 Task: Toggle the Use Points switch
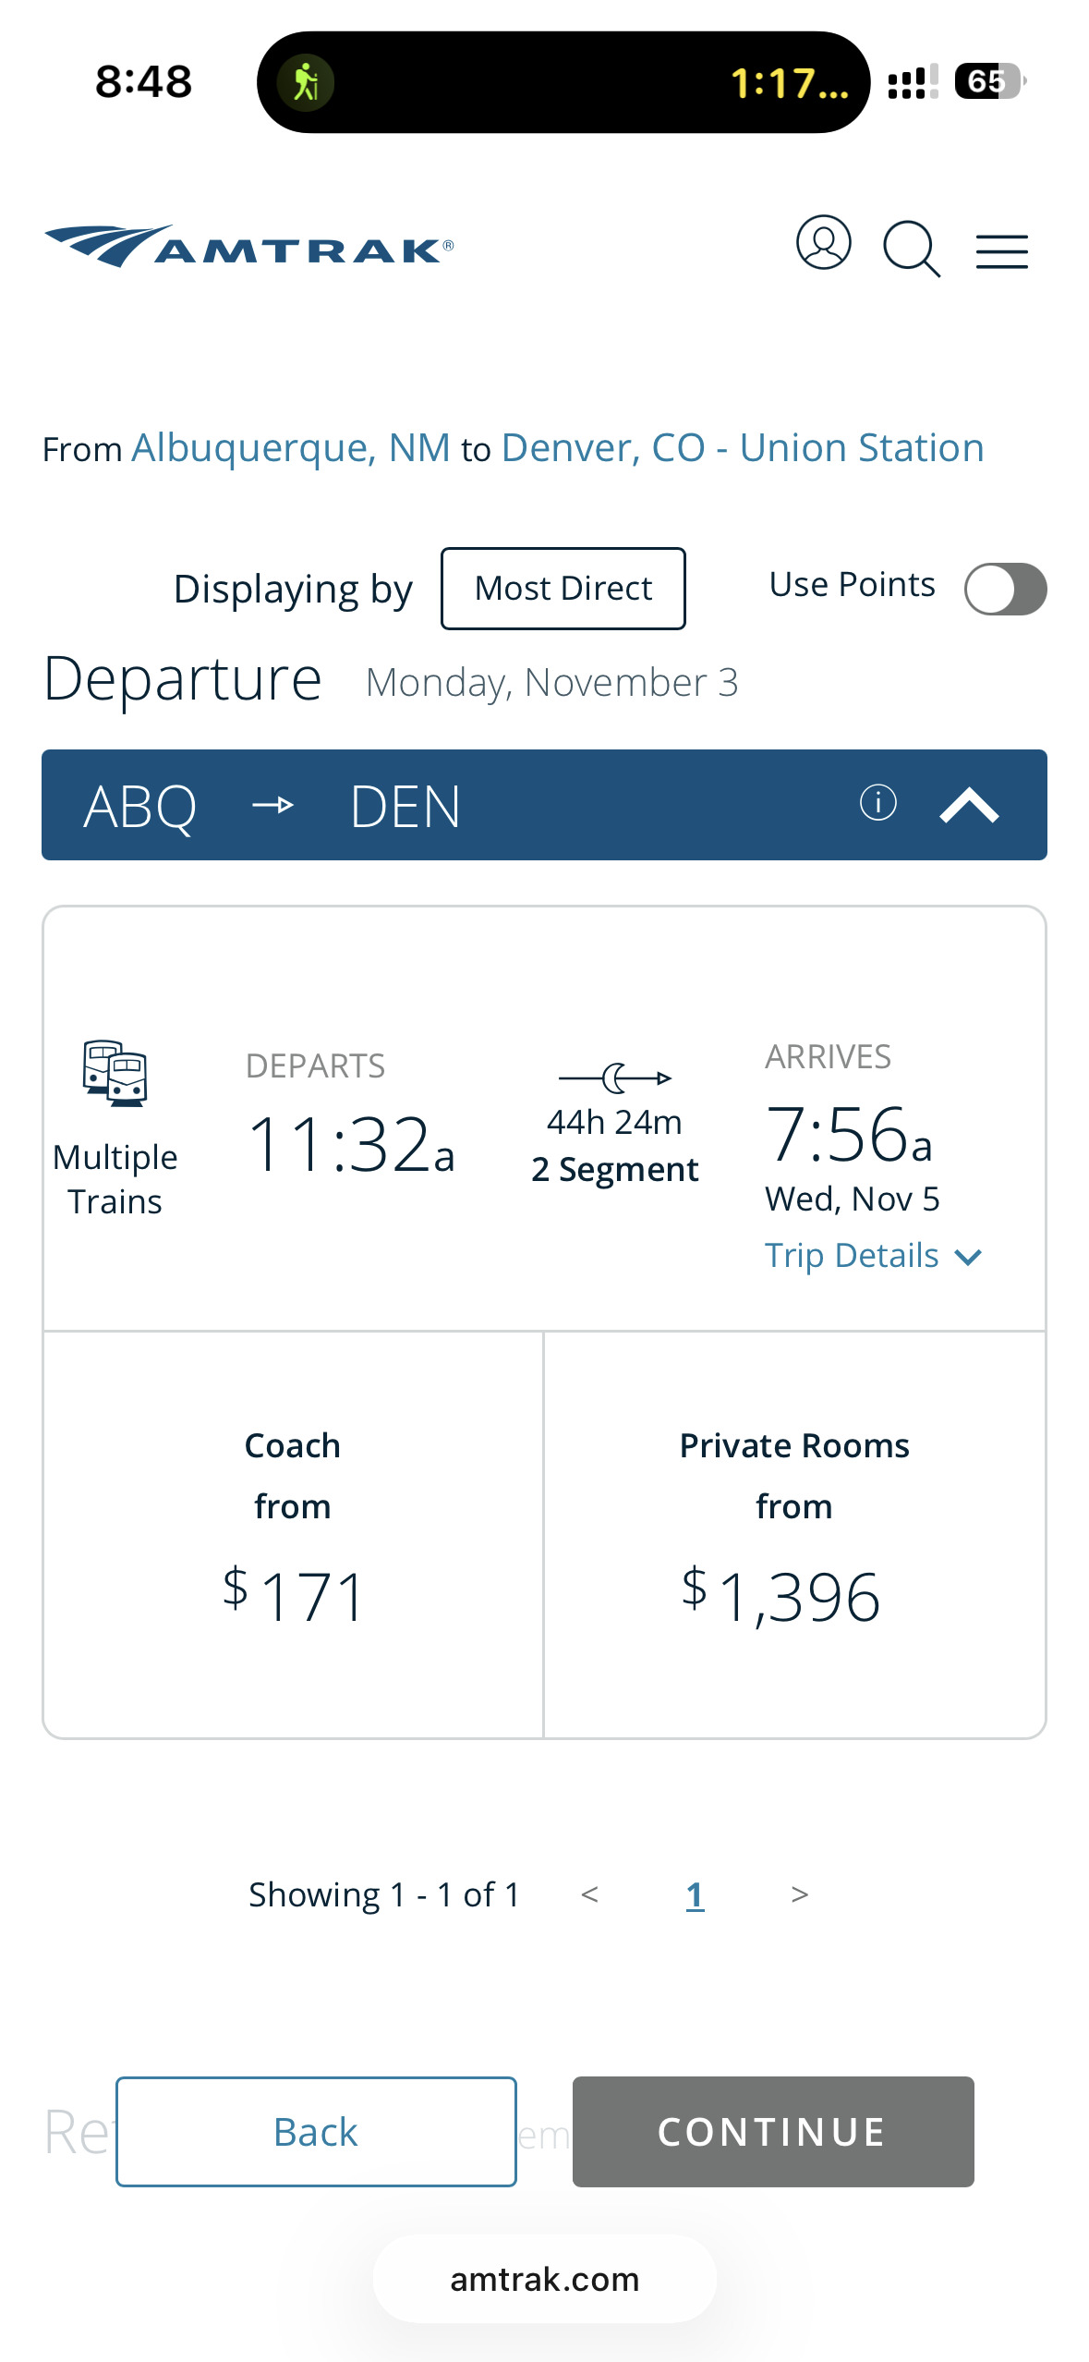pyautogui.click(x=1005, y=589)
